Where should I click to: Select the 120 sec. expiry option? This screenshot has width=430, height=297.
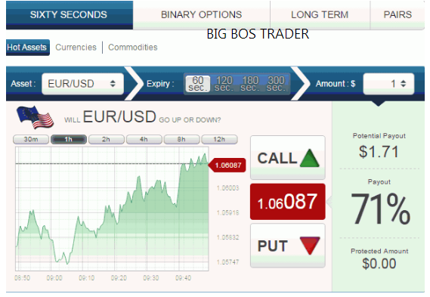[x=224, y=84]
